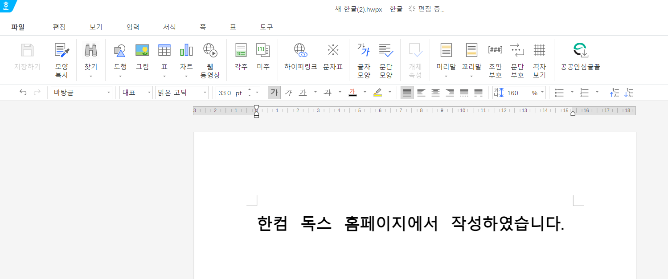
Task: Expand numbered list style dropdown
Action: [597, 93]
